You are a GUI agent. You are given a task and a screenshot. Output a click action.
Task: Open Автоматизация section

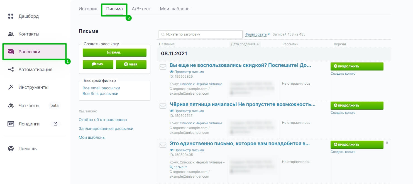[x=35, y=69]
